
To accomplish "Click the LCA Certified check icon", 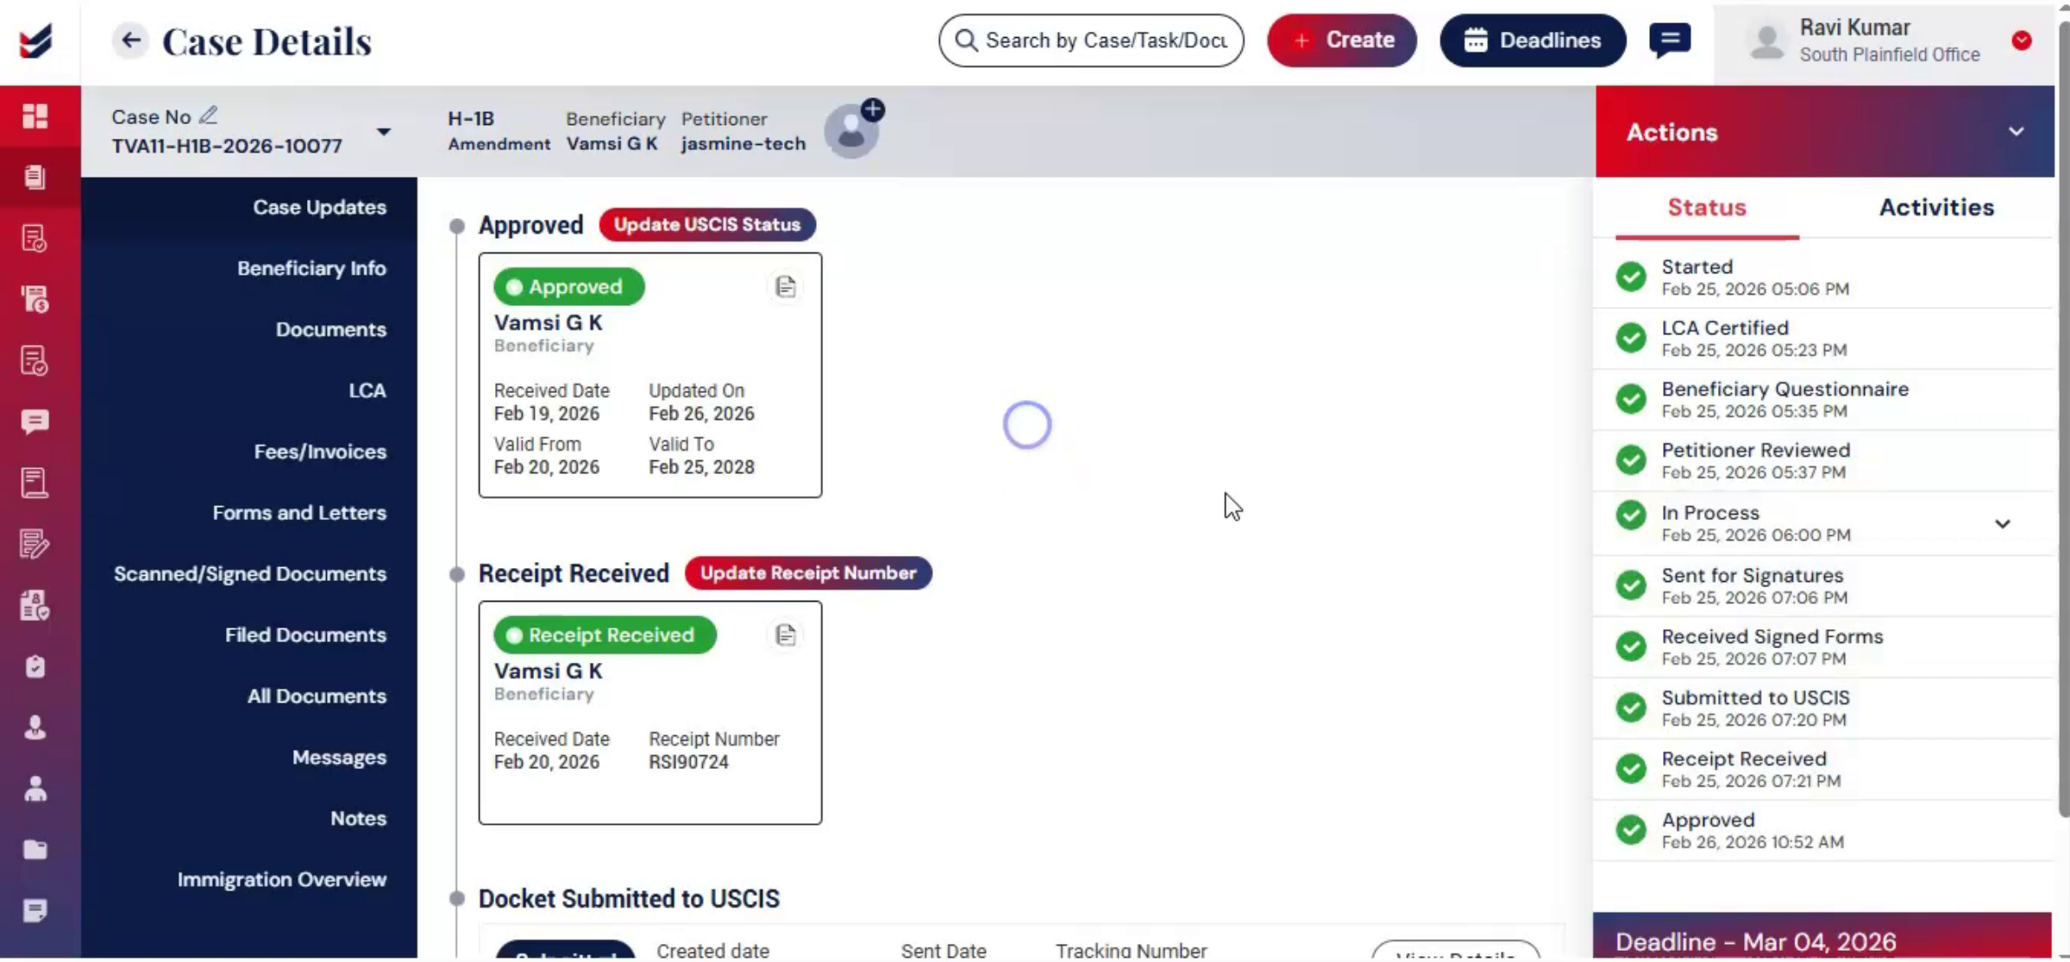I will 1631,338.
